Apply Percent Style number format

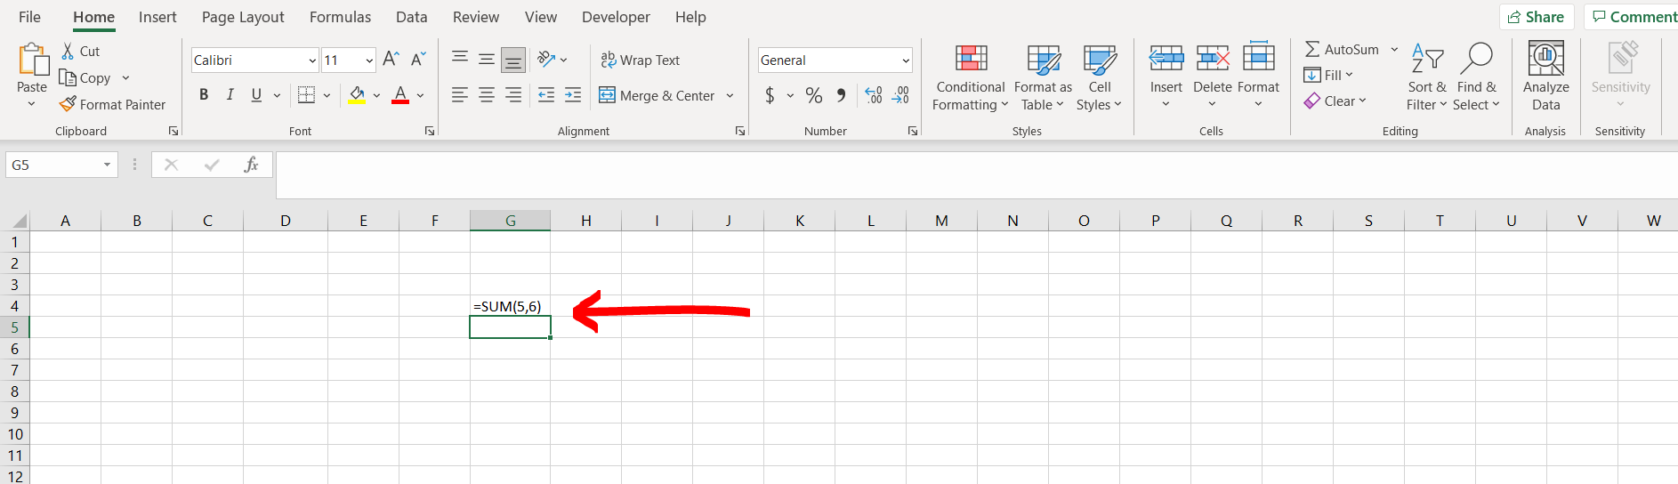(x=813, y=95)
